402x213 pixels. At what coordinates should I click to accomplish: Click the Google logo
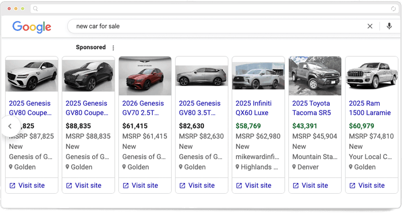[x=32, y=27]
